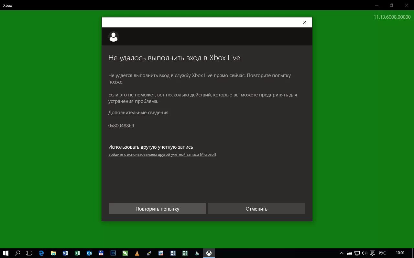This screenshot has height=258, width=414.
Task: Open the Word icon next to File Explorer
Action: [x=65, y=253]
